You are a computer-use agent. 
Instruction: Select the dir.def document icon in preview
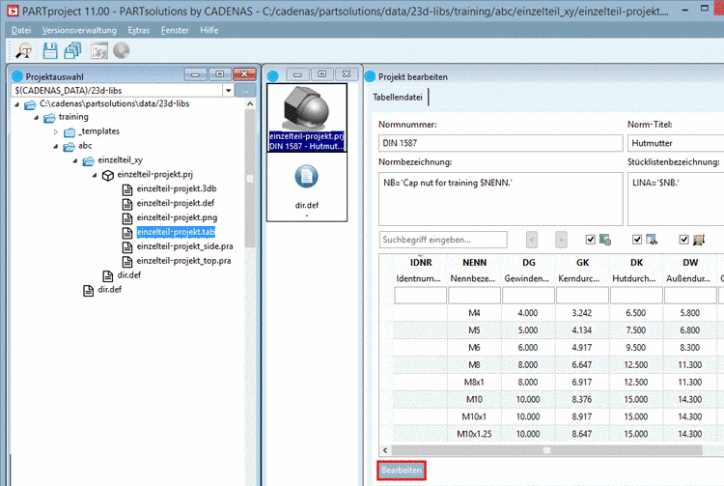(x=306, y=177)
